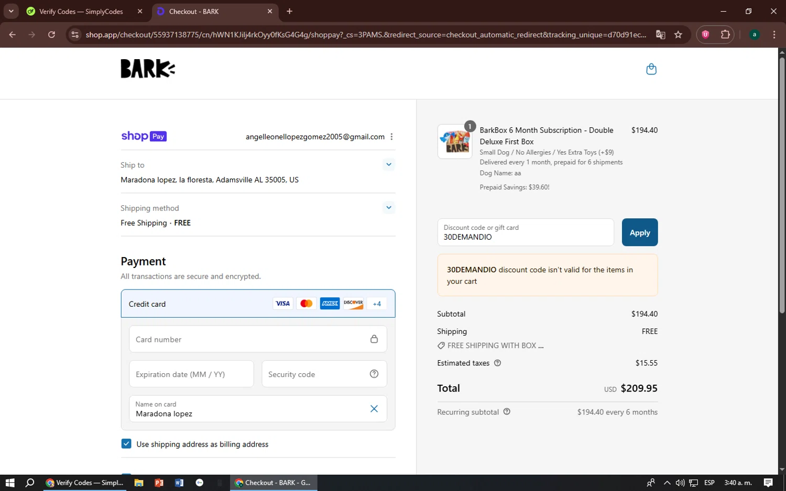Open the Extensions puzzle icon
Screen dimensions: 786x491
point(725,35)
